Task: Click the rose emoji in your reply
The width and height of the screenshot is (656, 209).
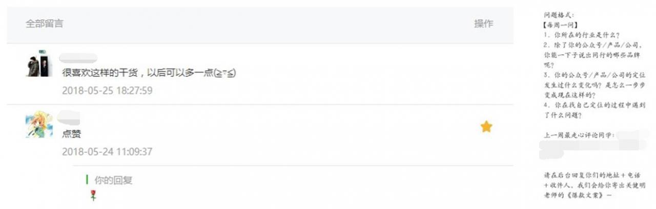Action: point(93,195)
